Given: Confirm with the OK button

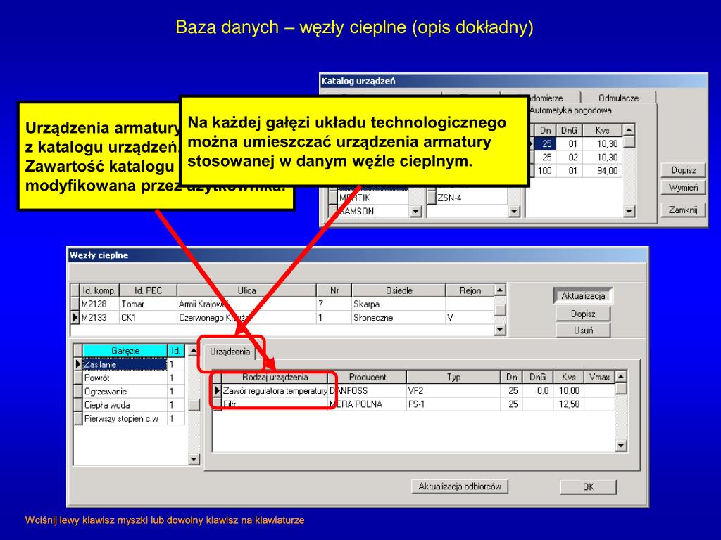Looking at the screenshot, I should pos(588,487).
